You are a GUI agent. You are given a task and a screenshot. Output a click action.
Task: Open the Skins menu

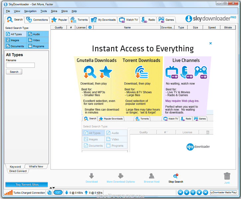54,11
